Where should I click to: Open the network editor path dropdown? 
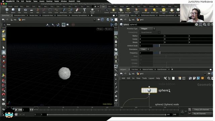coord(205,74)
